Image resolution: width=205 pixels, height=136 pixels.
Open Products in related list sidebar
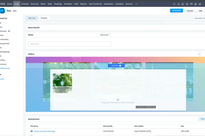tap(2, 35)
